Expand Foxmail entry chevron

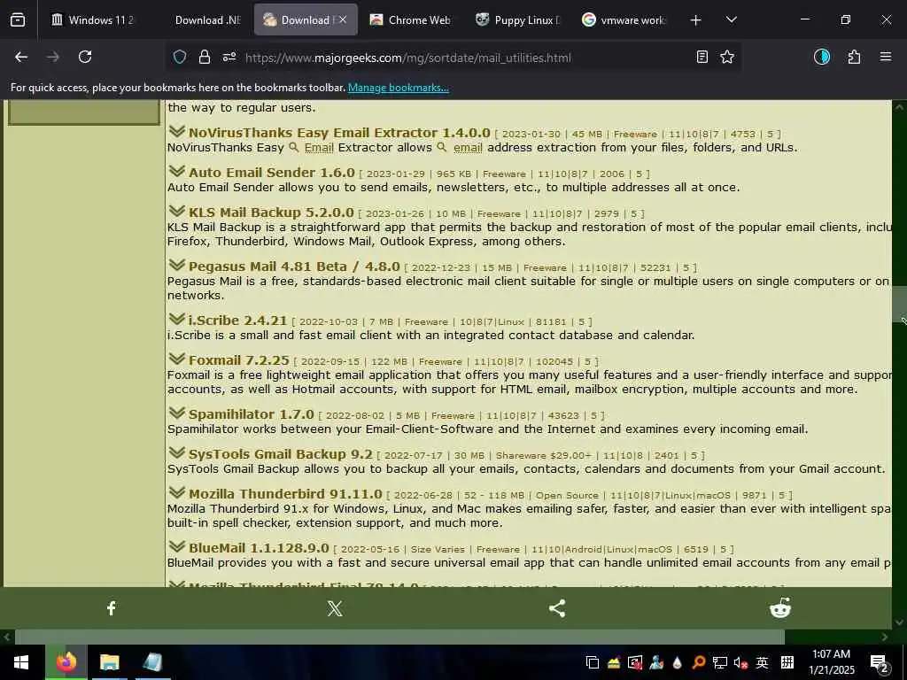point(176,359)
